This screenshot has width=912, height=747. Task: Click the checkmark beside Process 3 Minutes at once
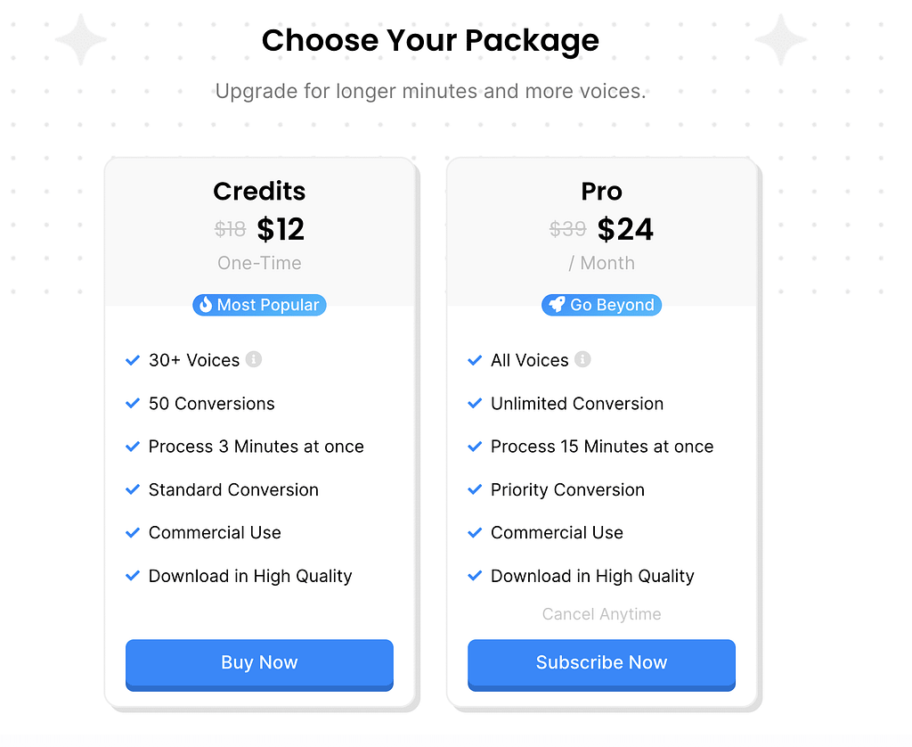(133, 446)
